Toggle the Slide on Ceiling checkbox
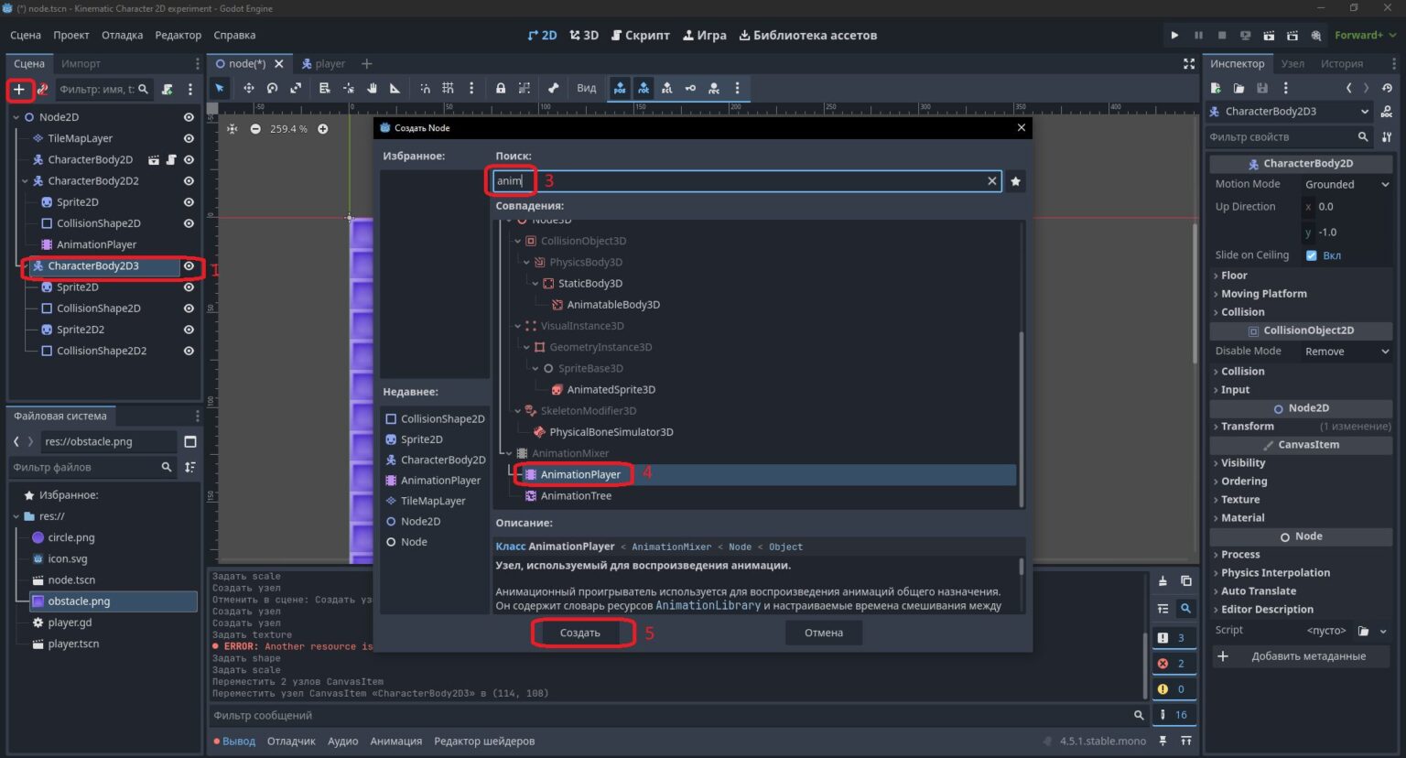Screen dimensions: 1406x758 coord(1312,255)
